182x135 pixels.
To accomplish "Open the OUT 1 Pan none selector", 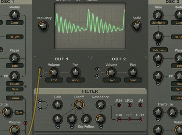I will (76, 80).
